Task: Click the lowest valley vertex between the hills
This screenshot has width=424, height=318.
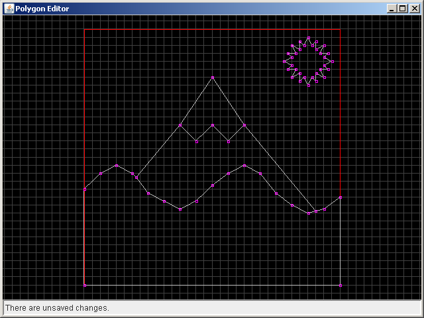Action: 180,209
